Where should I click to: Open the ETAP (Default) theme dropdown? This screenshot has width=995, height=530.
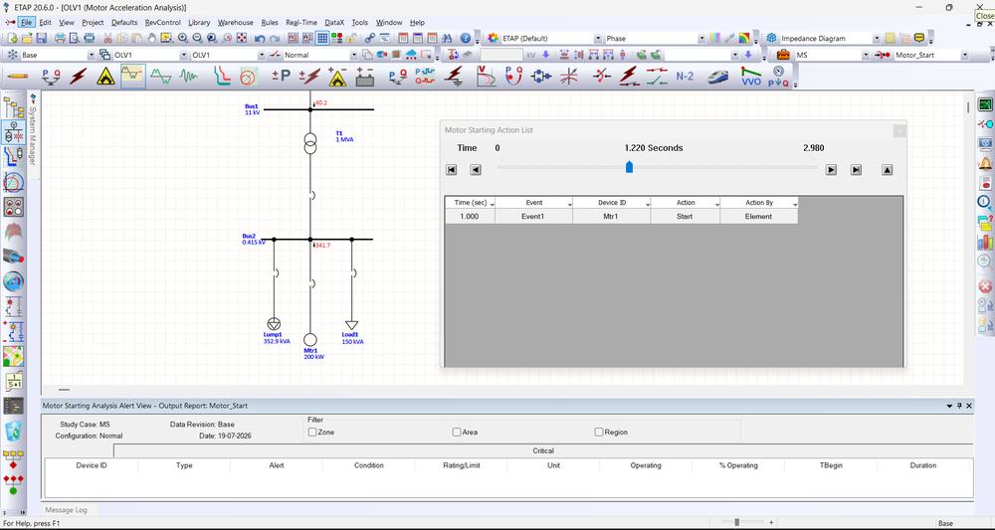coord(598,39)
